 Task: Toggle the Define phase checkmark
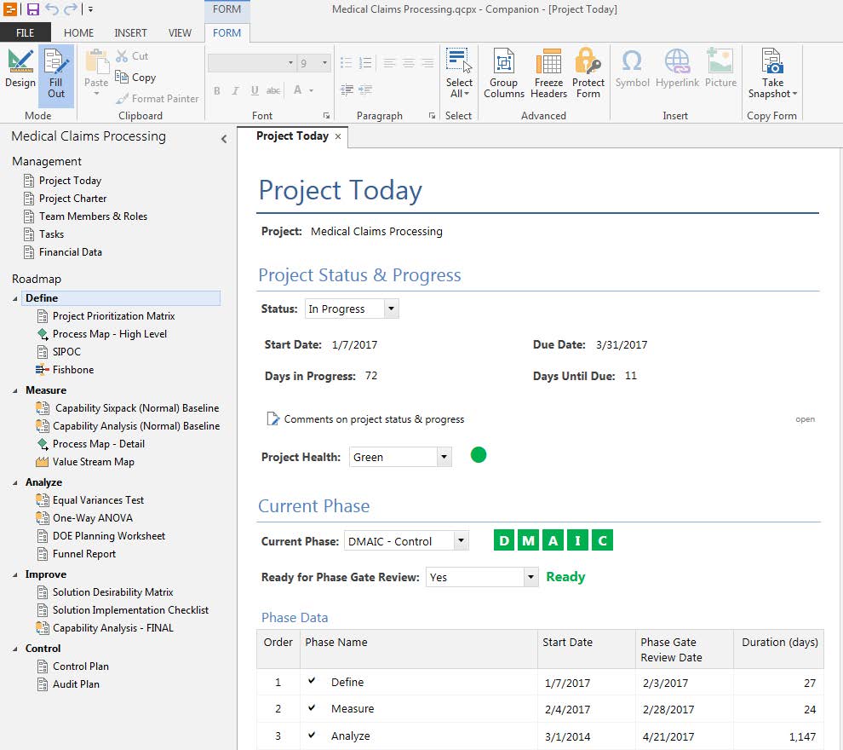[312, 682]
